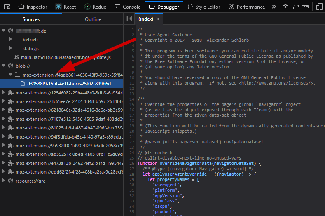
Task: Select the Debugger tab
Action: tap(164, 7)
